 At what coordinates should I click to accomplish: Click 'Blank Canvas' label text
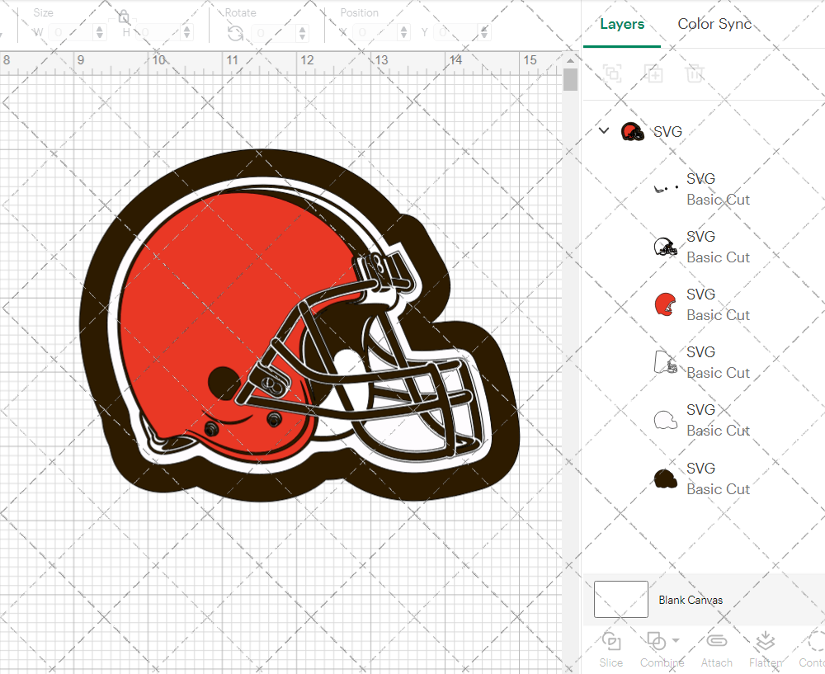tap(691, 600)
